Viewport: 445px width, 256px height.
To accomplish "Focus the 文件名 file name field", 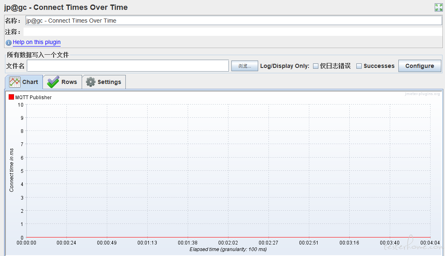I will [128, 66].
